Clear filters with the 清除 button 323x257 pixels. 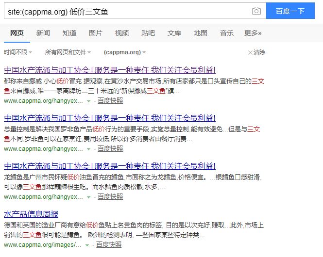[256, 52]
